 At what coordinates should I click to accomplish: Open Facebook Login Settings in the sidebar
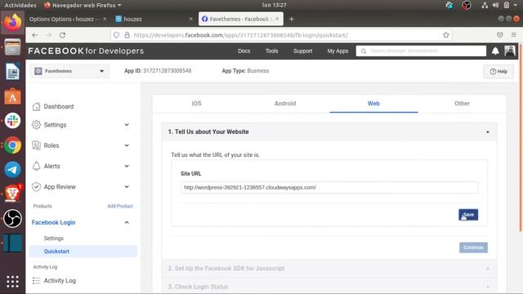(54, 238)
